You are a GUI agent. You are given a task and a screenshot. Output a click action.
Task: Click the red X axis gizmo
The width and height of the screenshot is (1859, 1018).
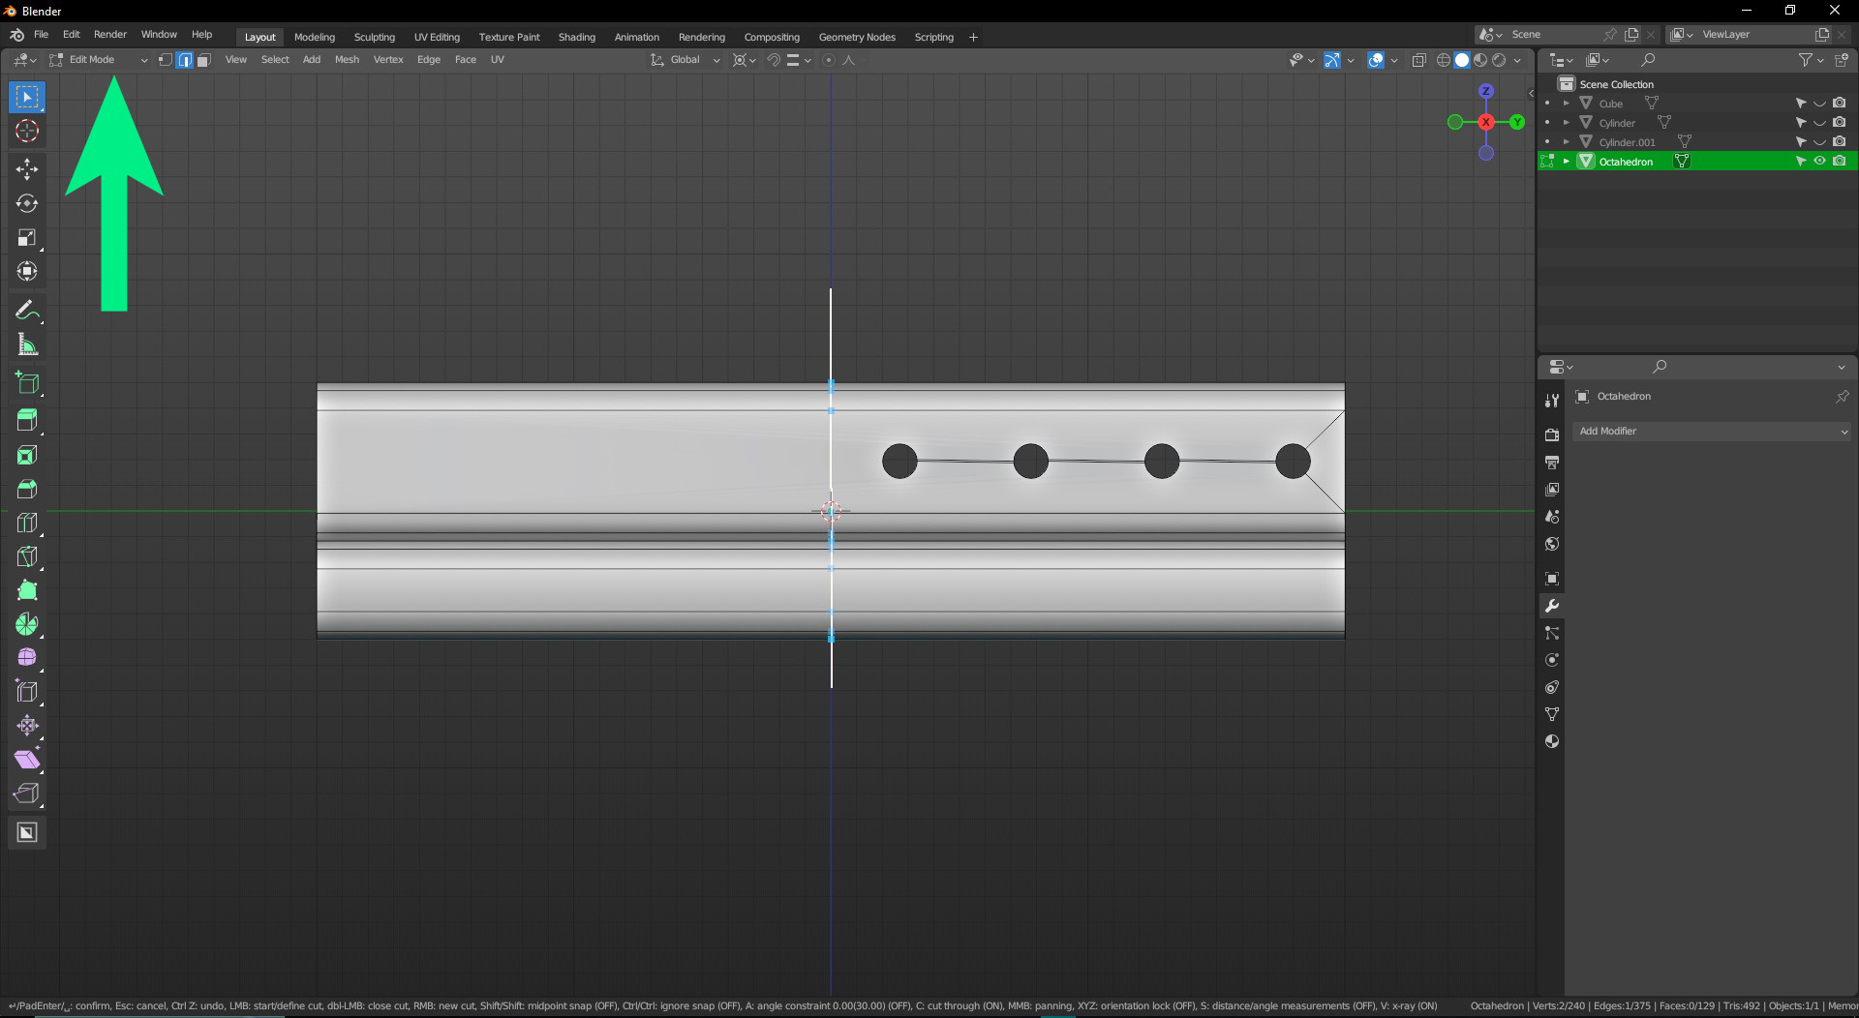pyautogui.click(x=1485, y=122)
